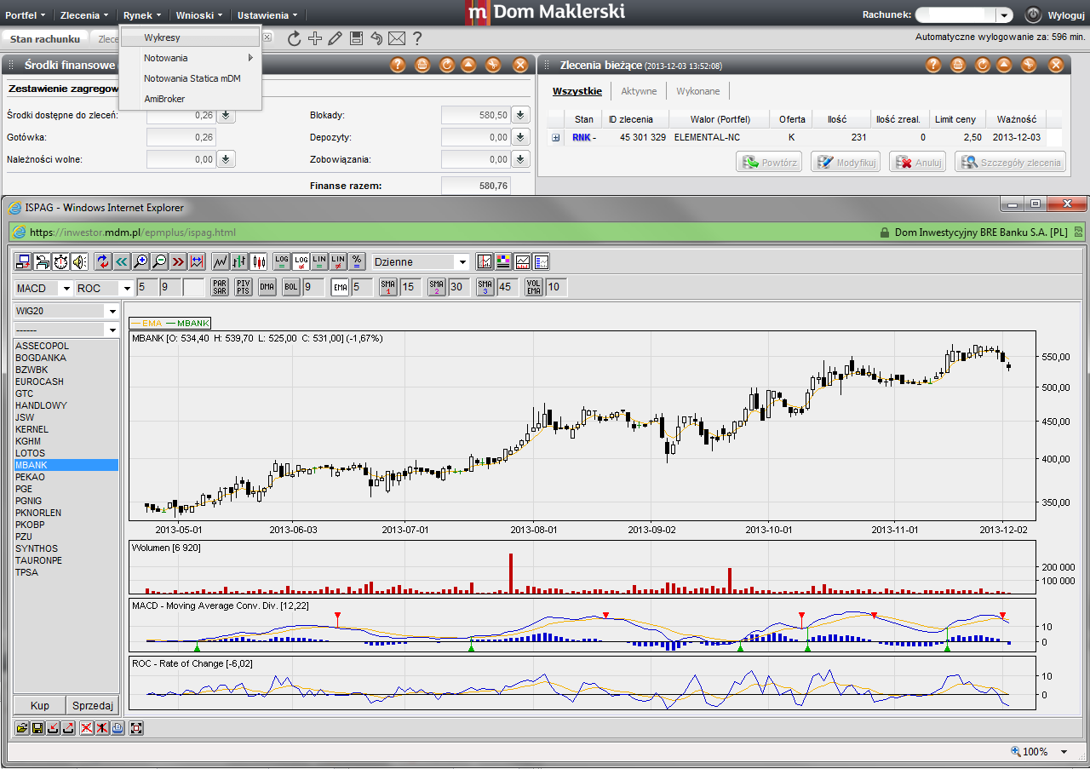Click the pencil edit icon in top toolbar

pyautogui.click(x=336, y=37)
